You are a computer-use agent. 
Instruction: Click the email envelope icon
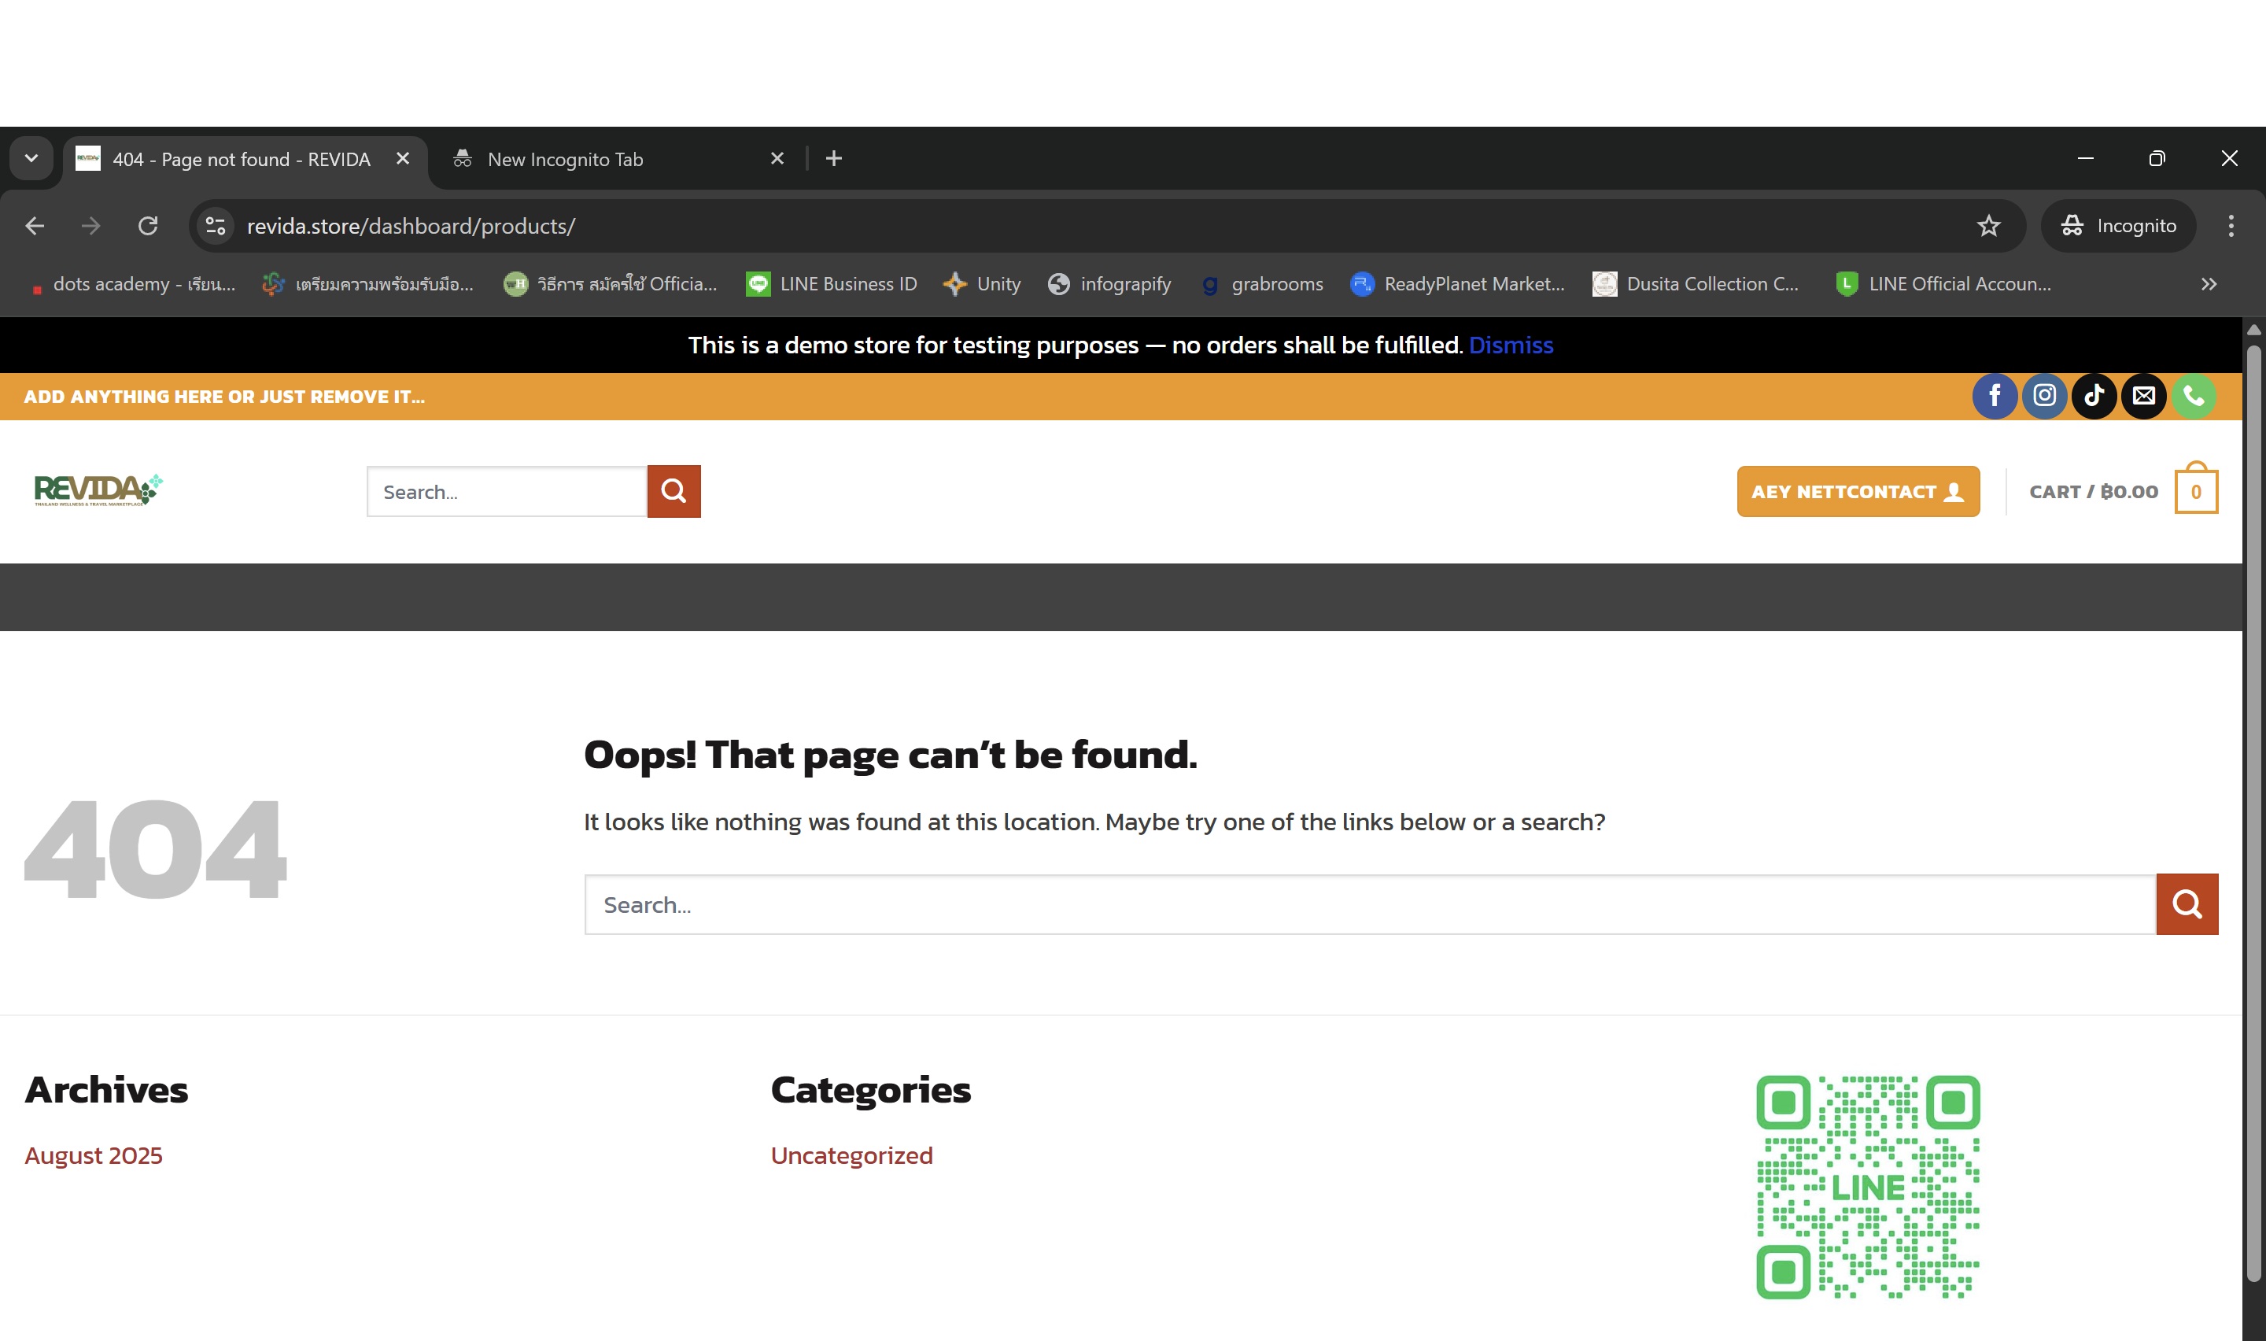coord(2143,396)
